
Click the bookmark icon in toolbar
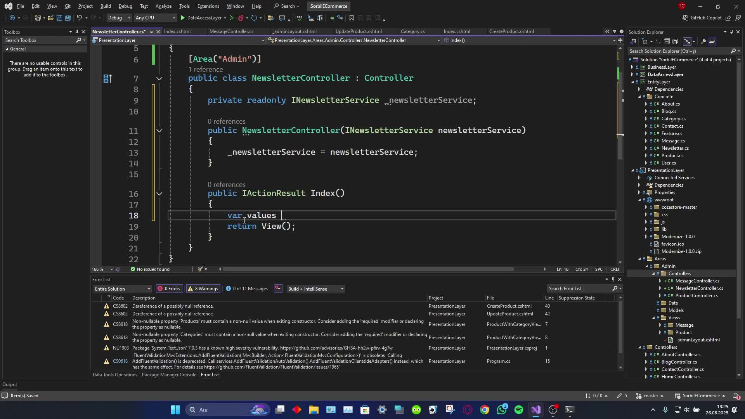pos(351,18)
